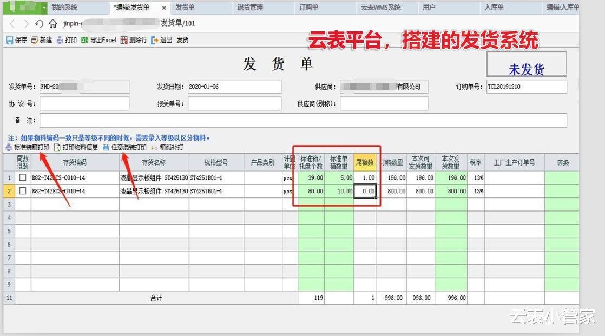605x336 pixels.
Task: Switch to the 退货管理 tab
Action: (x=250, y=8)
